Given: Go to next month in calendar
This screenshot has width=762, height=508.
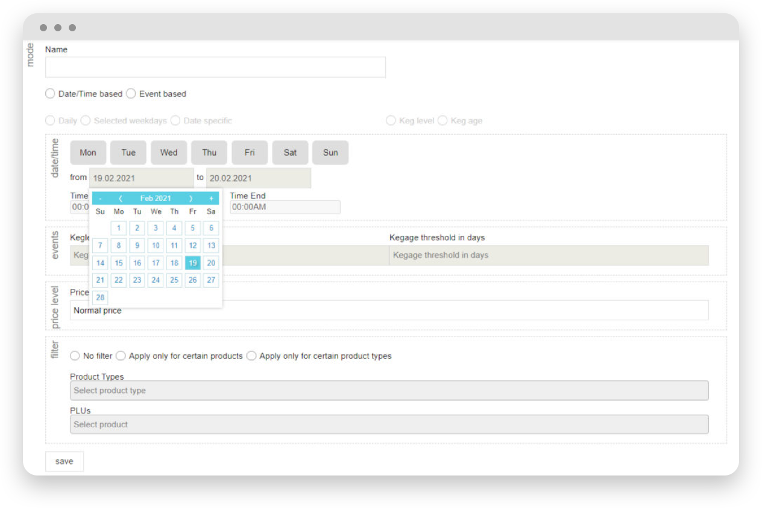Looking at the screenshot, I should (191, 199).
